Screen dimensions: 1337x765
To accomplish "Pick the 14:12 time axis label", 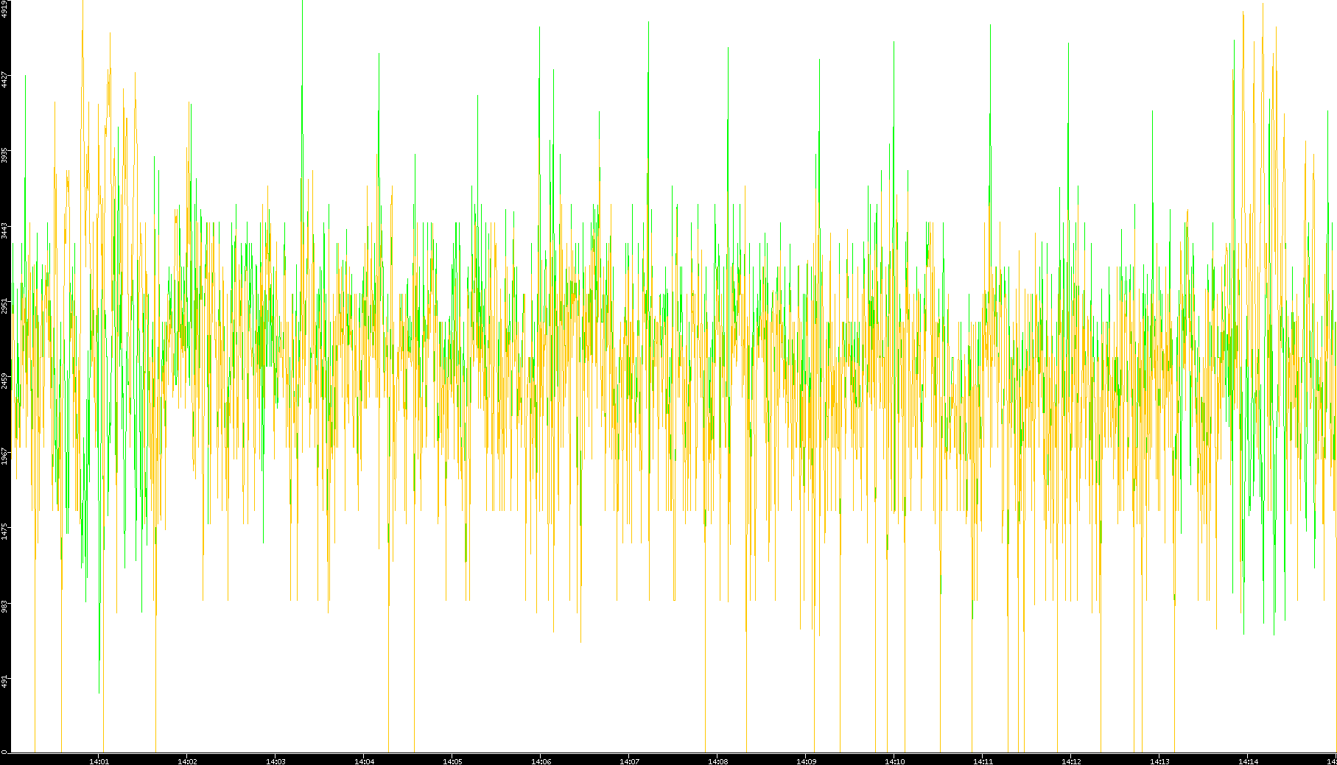I will (1071, 761).
